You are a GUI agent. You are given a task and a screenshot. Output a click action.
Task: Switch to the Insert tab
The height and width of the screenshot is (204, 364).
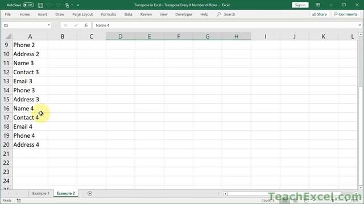click(x=43, y=14)
